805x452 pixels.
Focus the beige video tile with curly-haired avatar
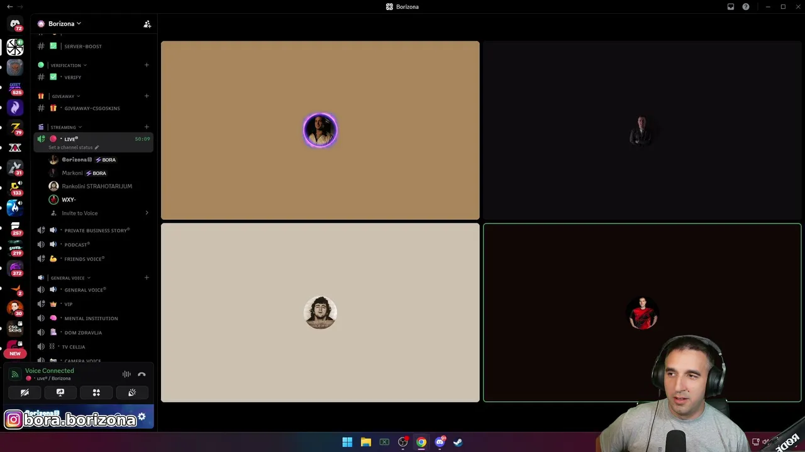[x=320, y=313]
